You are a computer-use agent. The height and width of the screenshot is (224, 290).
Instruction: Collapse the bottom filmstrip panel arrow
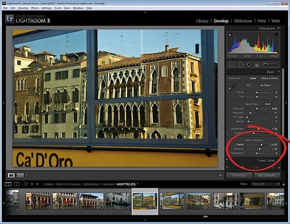pos(145,220)
